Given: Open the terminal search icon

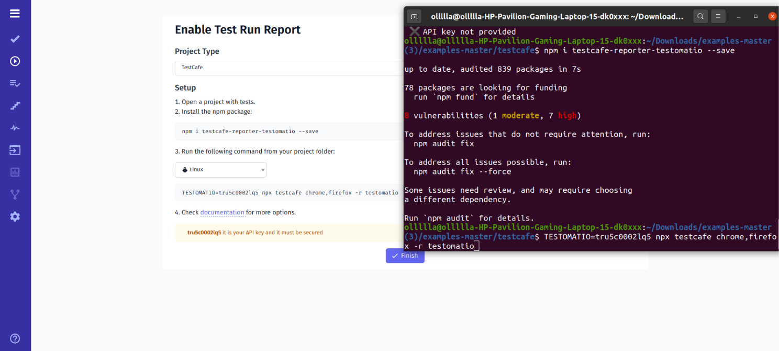Looking at the screenshot, I should tap(700, 16).
